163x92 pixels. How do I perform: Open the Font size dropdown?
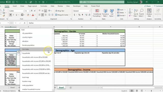(x=30, y=11)
